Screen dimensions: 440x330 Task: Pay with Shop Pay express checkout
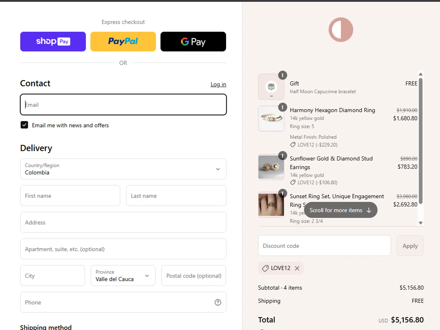53,41
